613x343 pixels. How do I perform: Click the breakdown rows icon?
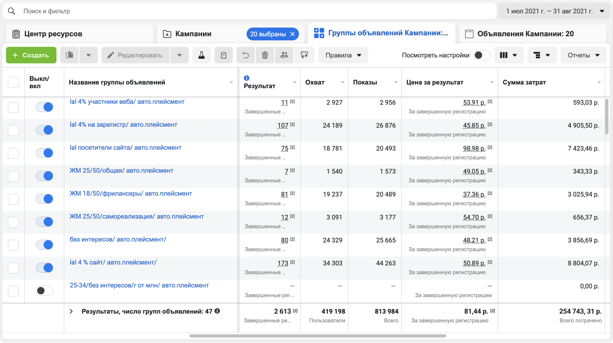click(537, 55)
